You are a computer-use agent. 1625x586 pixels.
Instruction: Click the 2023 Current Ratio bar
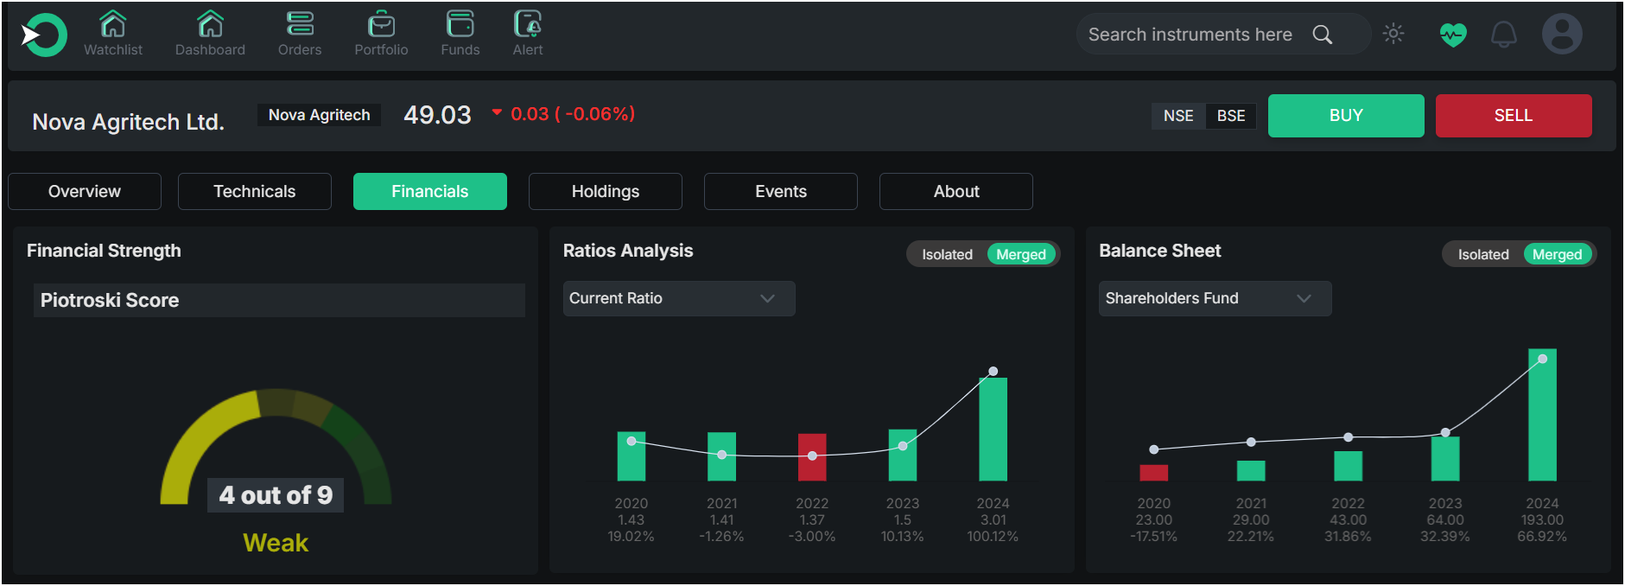pyautogui.click(x=903, y=455)
